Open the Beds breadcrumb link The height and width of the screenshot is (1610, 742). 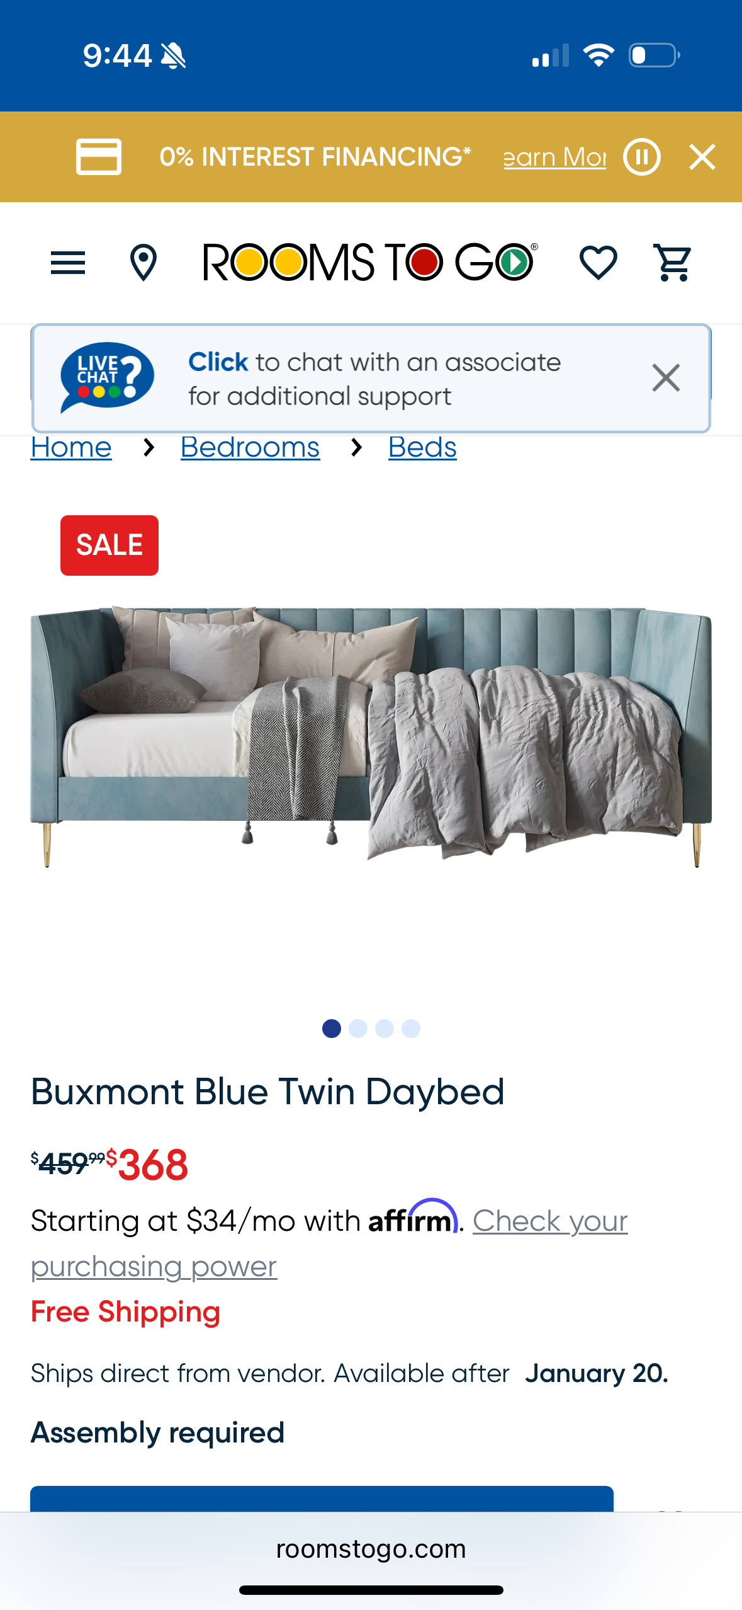click(422, 448)
